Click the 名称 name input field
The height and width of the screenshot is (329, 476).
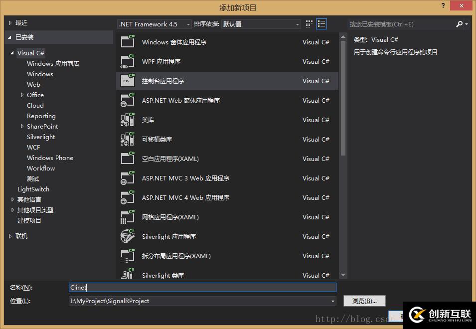point(202,288)
